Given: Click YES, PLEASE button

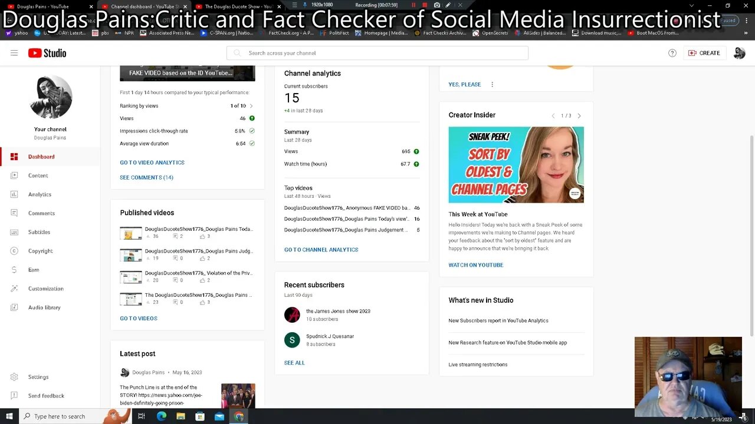Looking at the screenshot, I should point(464,84).
